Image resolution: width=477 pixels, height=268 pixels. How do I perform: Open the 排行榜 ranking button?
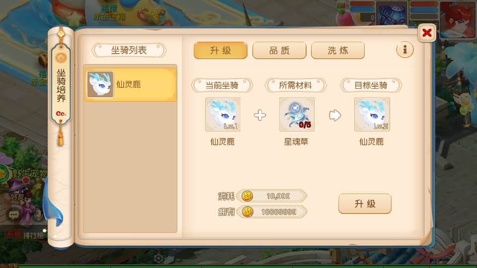pyautogui.click(x=33, y=235)
